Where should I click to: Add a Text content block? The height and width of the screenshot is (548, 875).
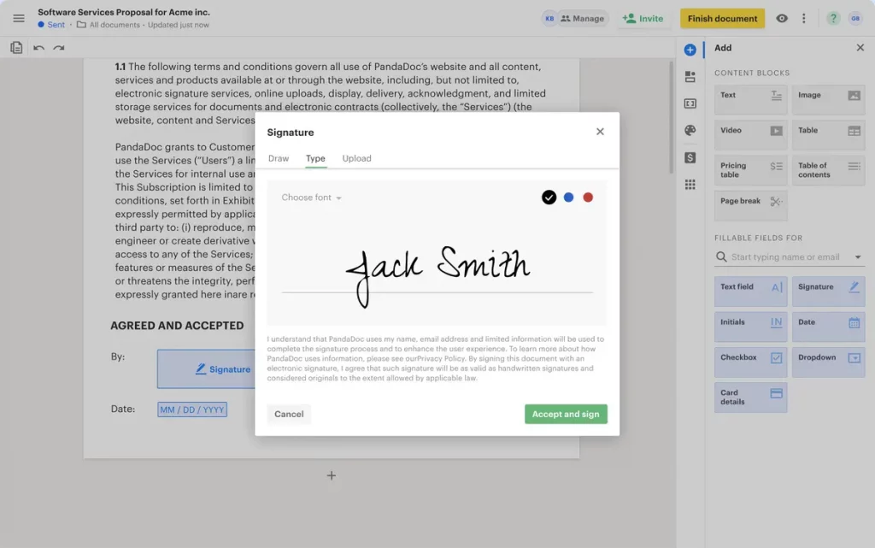coord(750,99)
